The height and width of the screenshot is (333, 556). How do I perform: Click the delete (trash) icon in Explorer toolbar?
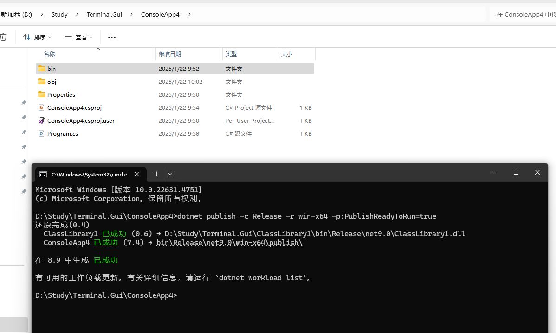[x=5, y=37]
